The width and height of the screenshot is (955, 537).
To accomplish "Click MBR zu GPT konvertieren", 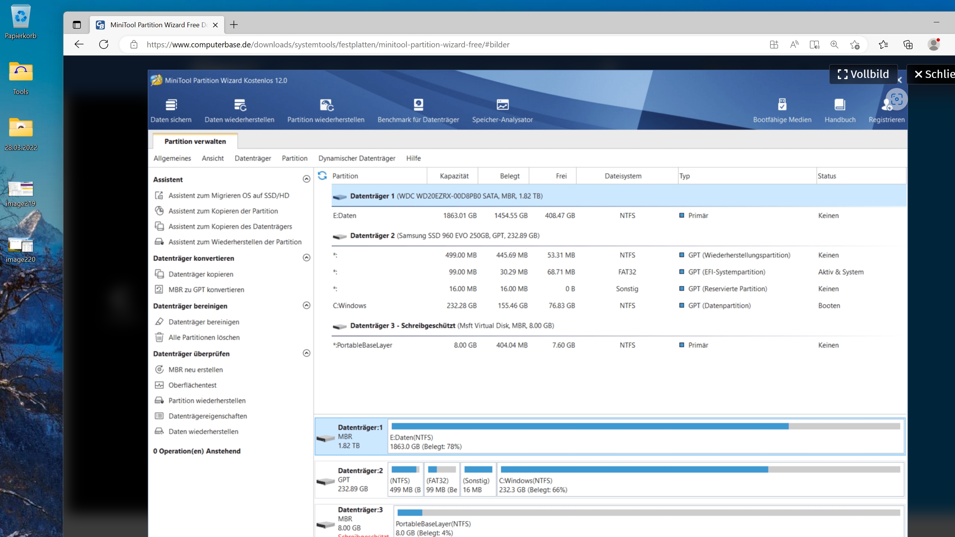I will [x=206, y=289].
